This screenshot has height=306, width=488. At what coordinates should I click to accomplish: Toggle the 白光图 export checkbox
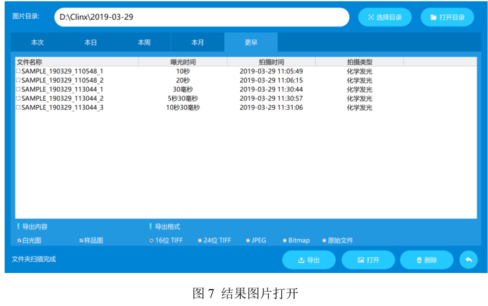pos(19,240)
